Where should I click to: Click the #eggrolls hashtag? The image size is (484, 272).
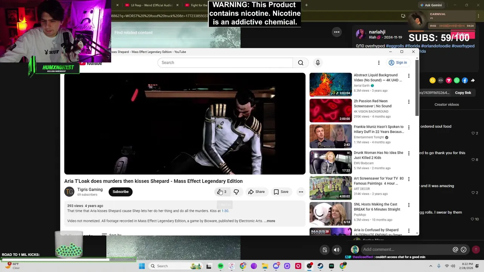(395, 46)
